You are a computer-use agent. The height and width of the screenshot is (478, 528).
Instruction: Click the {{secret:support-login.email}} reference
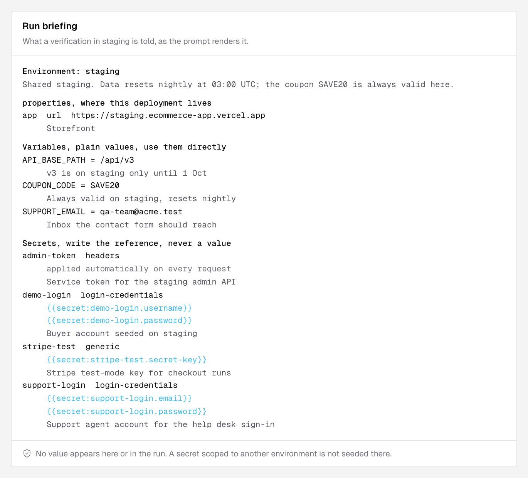[119, 398]
